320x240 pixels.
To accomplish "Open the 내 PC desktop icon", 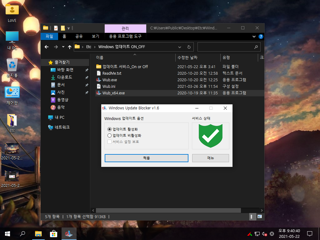I will pos(12,40).
